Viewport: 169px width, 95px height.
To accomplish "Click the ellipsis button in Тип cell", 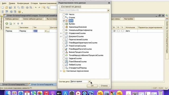I will [48, 31].
